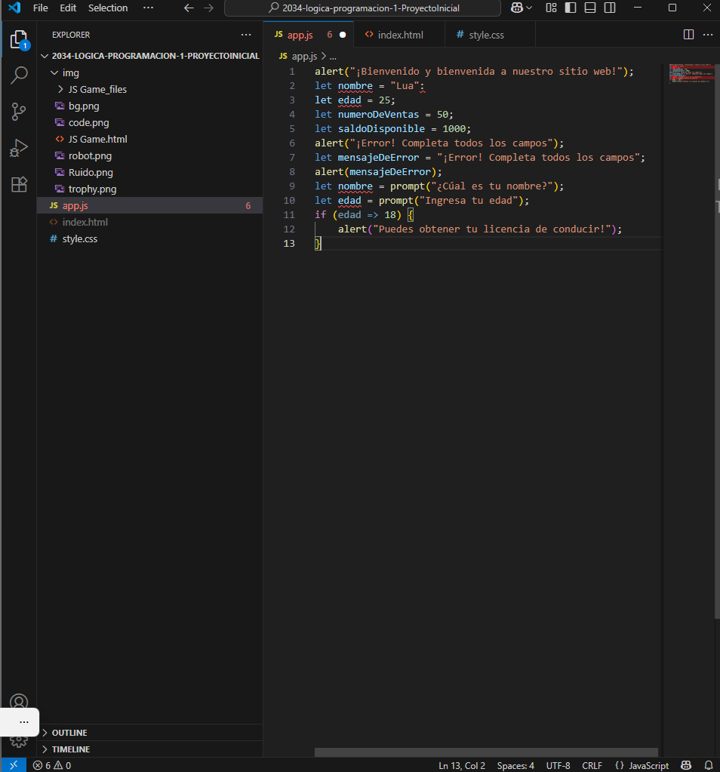Open the Explorer view in activity bar

[19, 39]
